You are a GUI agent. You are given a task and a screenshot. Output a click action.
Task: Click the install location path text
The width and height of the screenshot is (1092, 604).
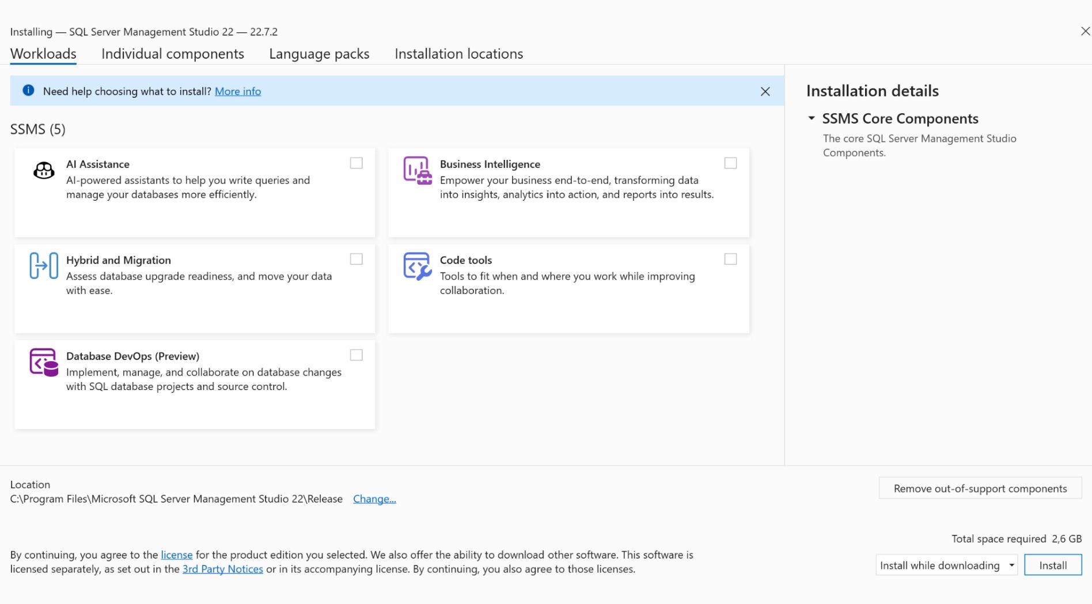(176, 499)
